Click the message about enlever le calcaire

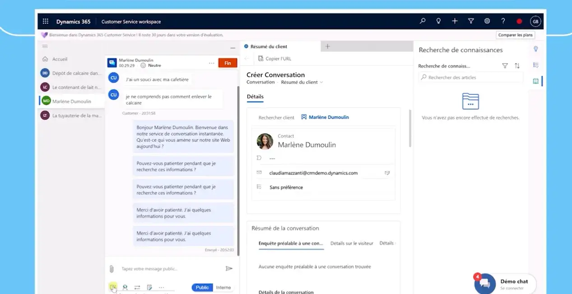point(172,99)
